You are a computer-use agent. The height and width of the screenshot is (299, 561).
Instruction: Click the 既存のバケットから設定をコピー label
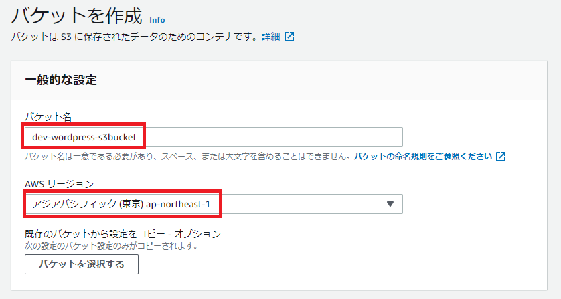click(x=123, y=234)
